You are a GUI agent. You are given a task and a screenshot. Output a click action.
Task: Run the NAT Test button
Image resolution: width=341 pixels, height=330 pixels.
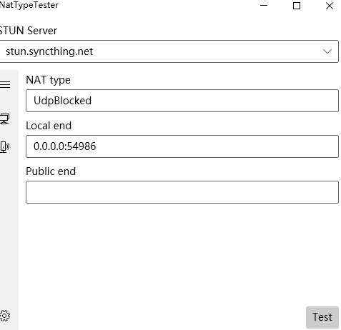(x=322, y=317)
